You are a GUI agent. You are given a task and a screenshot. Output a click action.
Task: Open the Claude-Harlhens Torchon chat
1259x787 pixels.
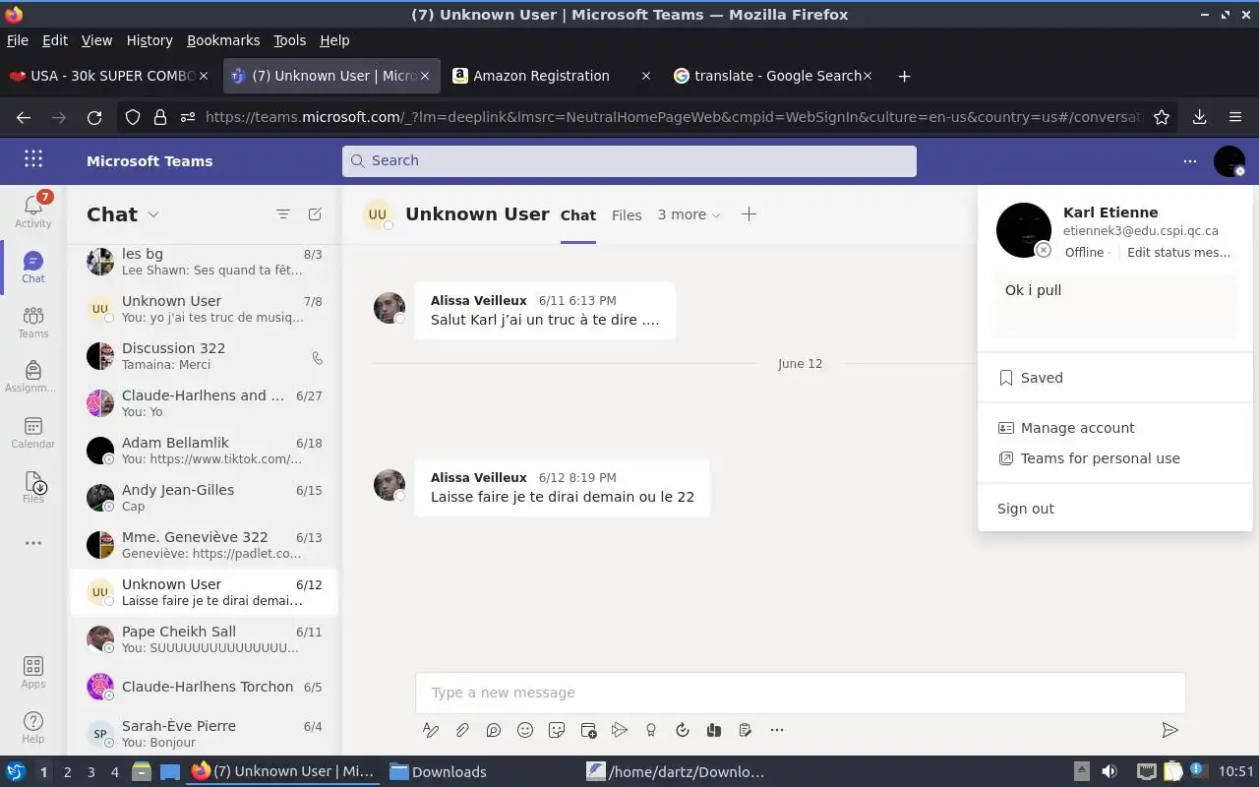coord(204,687)
